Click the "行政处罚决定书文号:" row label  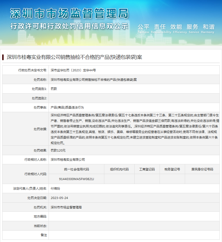[32, 70]
